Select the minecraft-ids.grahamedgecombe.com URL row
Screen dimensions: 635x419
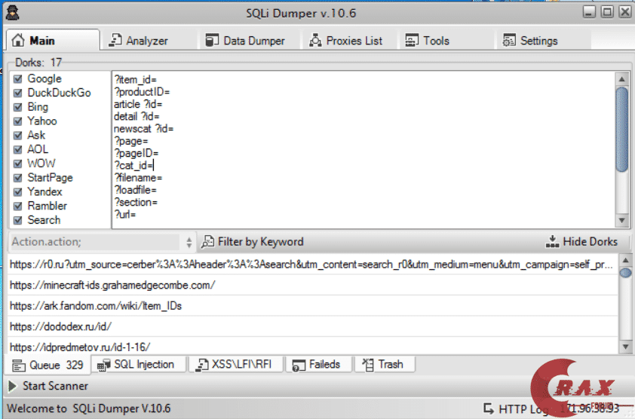pyautogui.click(x=313, y=285)
